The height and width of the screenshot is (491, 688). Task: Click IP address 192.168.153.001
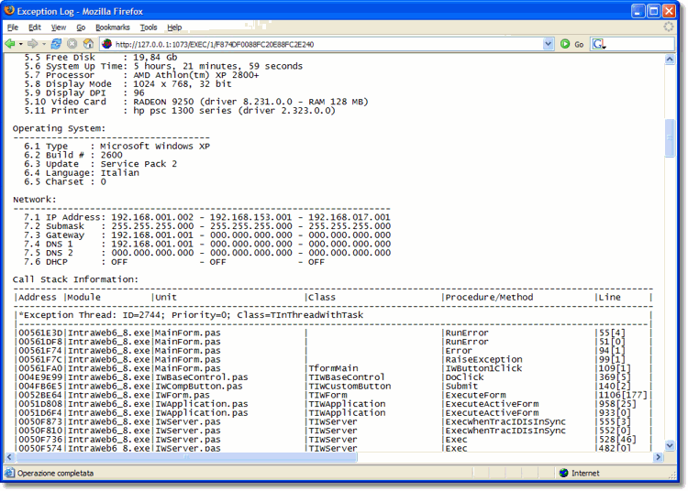click(x=250, y=217)
